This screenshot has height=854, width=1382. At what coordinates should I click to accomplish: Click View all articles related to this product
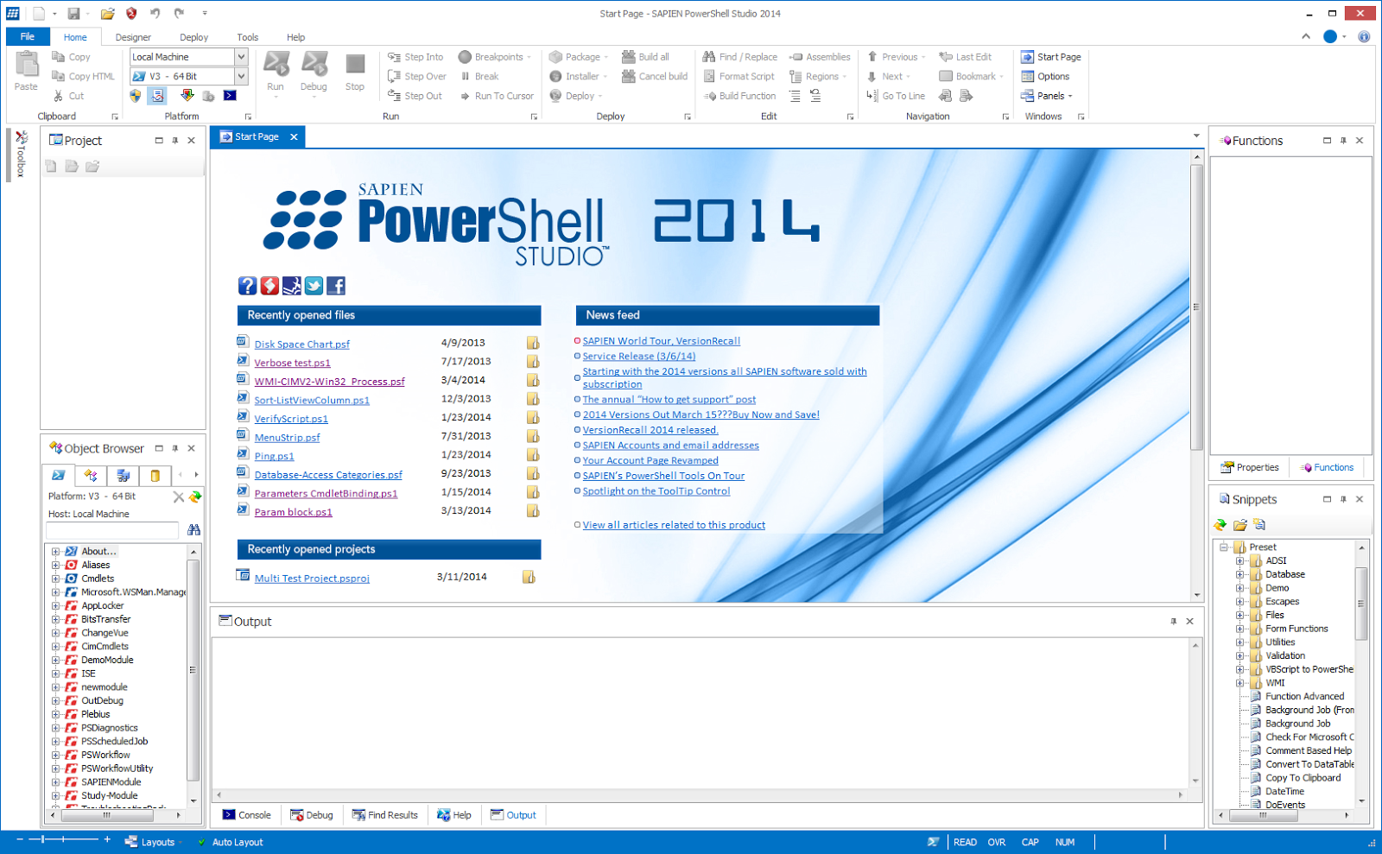point(674,525)
